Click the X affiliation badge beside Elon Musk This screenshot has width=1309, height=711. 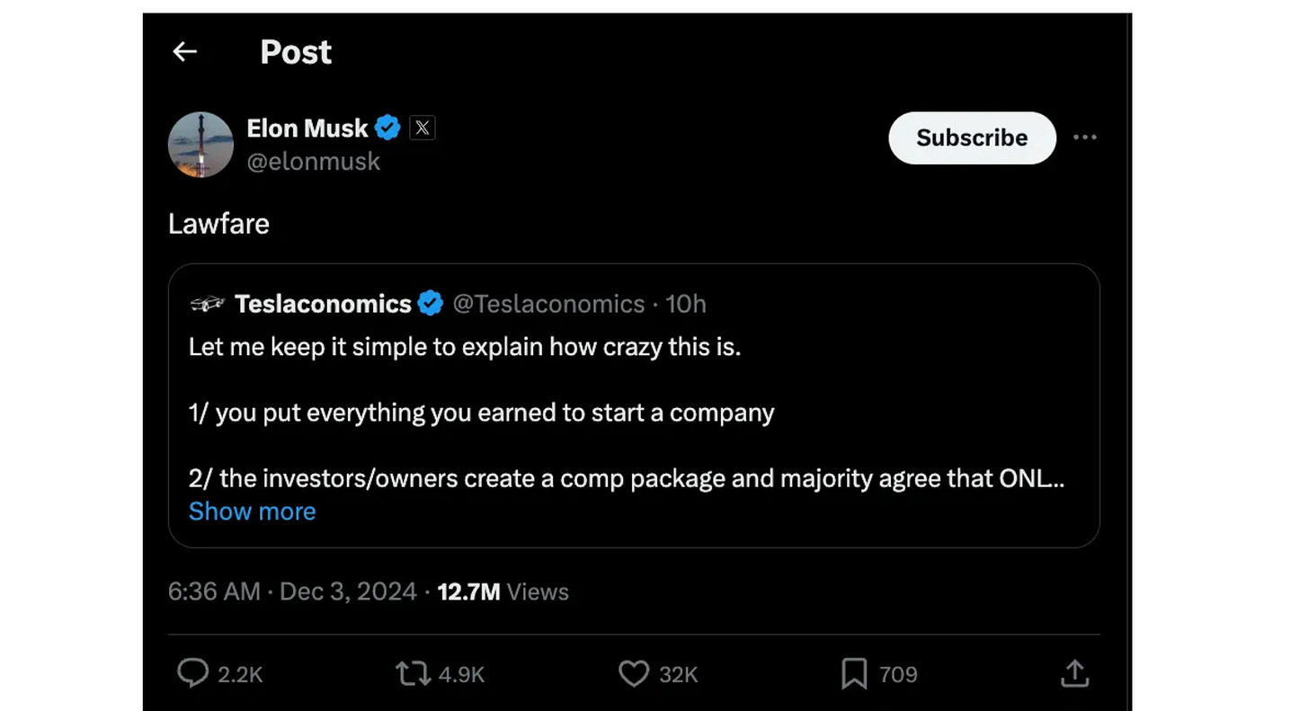pos(423,128)
